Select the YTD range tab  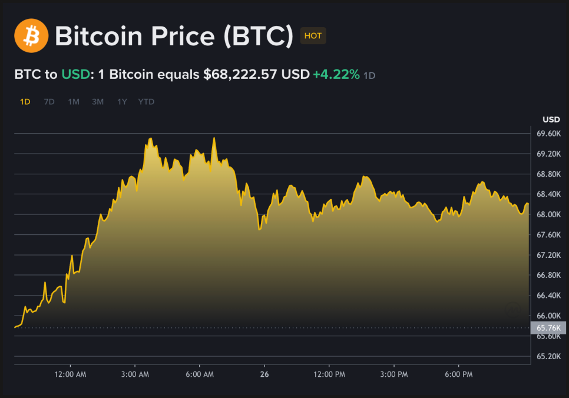pyautogui.click(x=146, y=102)
